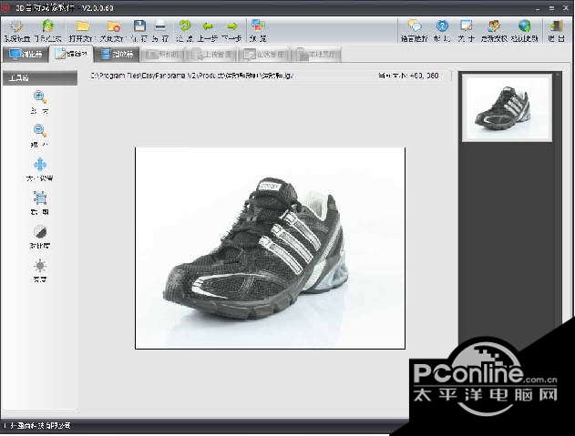Switch to the third tab in tab row
575x436 pixels.
coord(117,55)
